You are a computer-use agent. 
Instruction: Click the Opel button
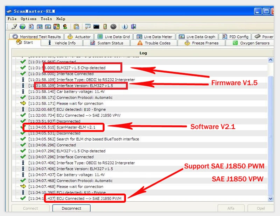[x=260, y=208]
